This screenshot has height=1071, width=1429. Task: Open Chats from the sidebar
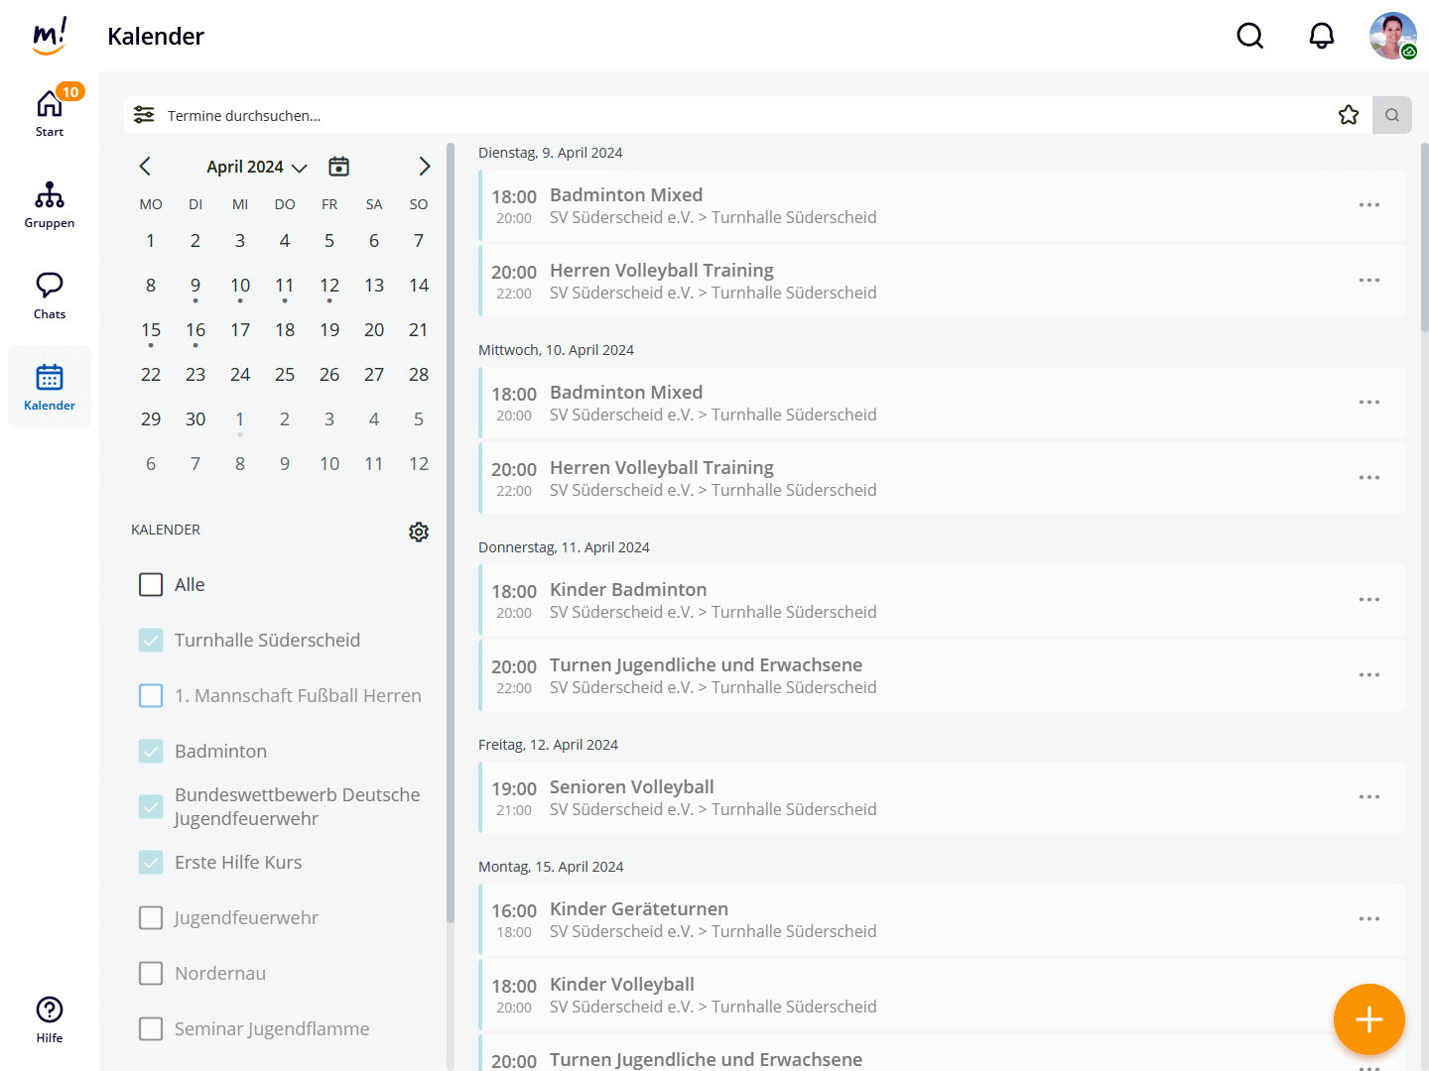pyautogui.click(x=50, y=296)
